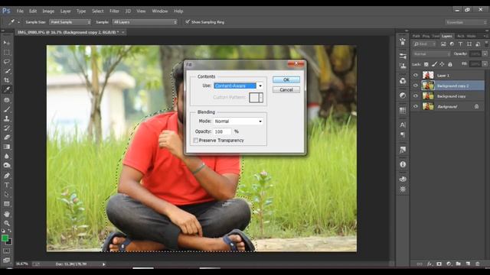Create a new group folder icon

coord(458,264)
